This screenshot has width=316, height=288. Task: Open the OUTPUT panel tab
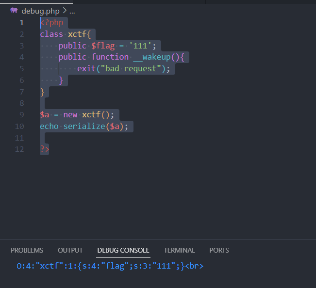70,250
